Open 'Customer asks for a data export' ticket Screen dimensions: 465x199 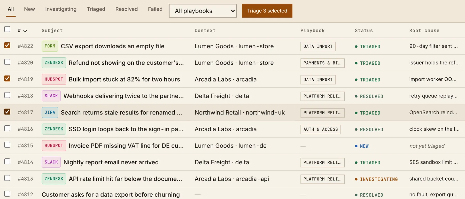pyautogui.click(x=111, y=195)
